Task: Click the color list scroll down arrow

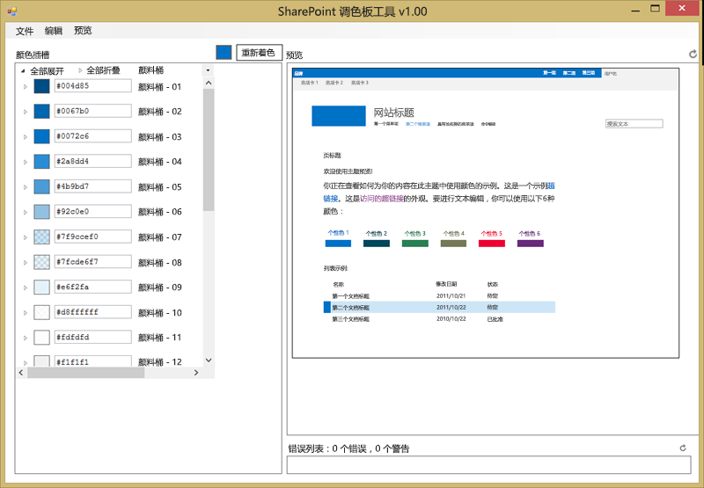Action: tap(209, 361)
